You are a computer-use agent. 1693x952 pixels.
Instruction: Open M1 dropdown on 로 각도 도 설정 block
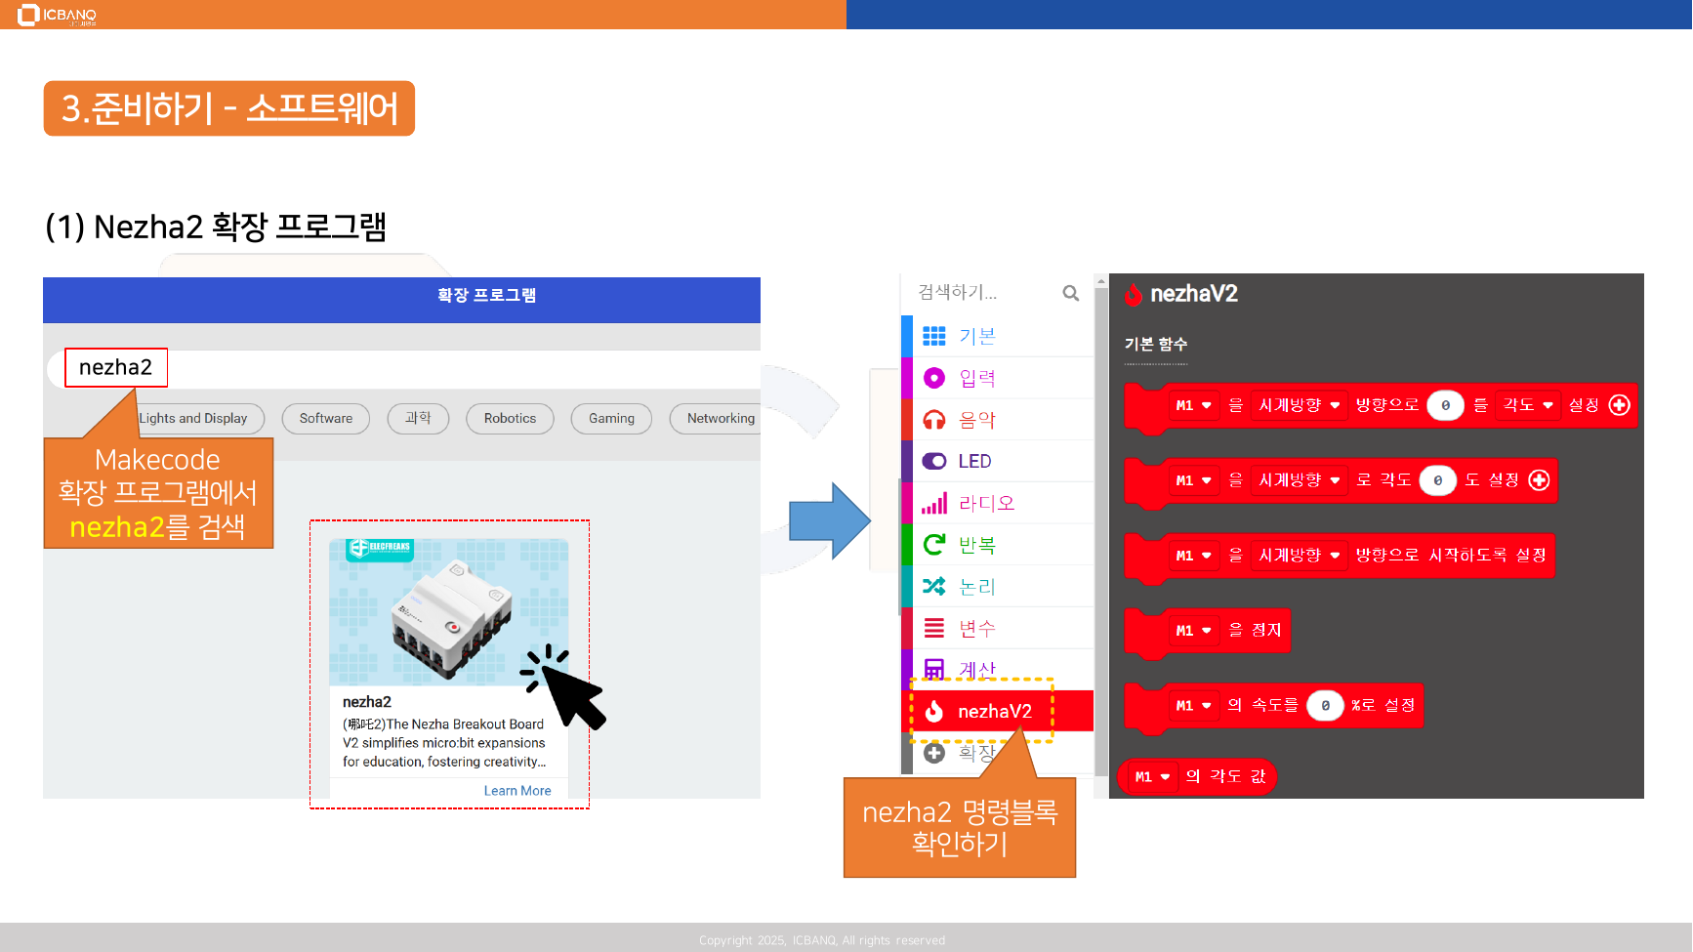coord(1193,480)
